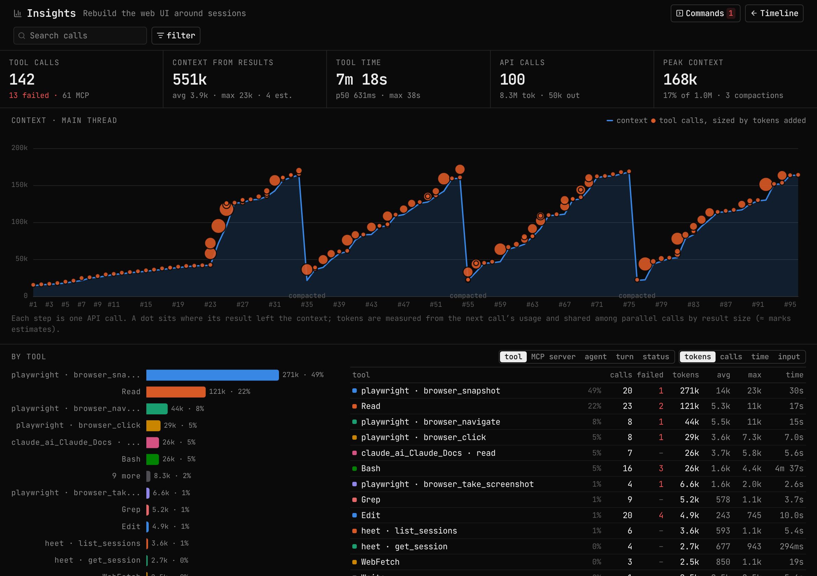Click the blue browser_snapshot bar
817x576 pixels.
click(212, 375)
